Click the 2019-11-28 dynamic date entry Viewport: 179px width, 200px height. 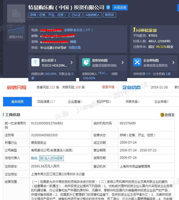159,87
